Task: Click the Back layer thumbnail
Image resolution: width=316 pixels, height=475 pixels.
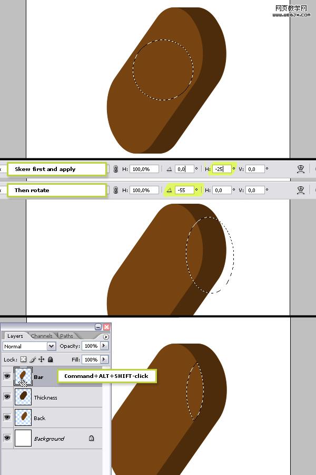Action: [23, 417]
